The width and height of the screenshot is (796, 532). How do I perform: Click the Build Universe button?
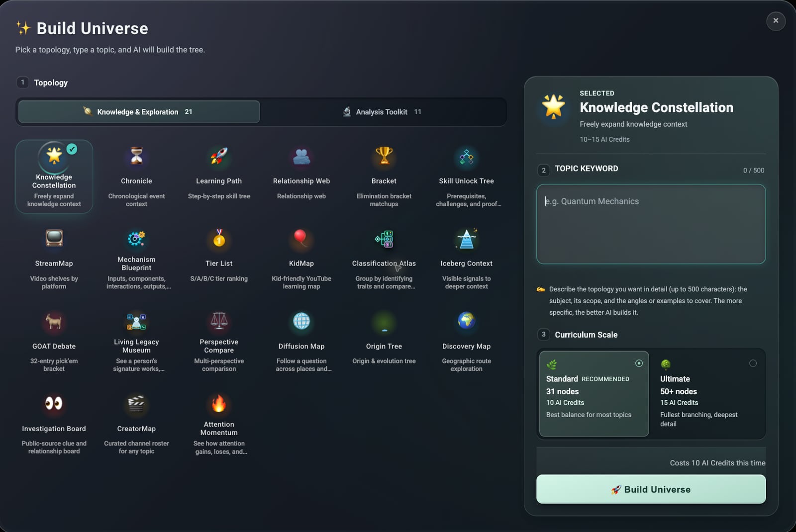(651, 489)
